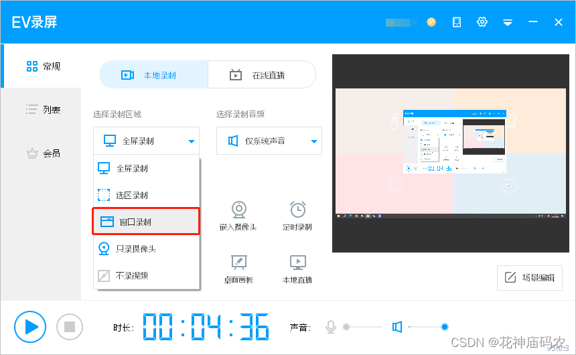Click the webcam icon for 只录摄像头
Image resolution: width=576 pixels, height=355 pixels.
click(104, 248)
